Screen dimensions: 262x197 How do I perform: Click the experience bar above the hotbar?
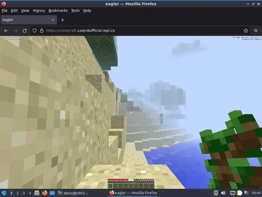coord(131,182)
